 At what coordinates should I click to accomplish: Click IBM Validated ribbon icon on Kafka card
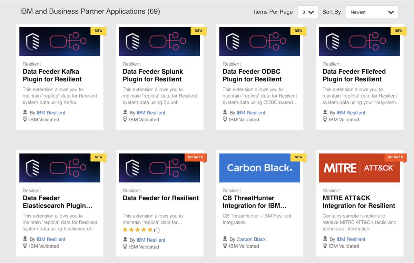[x=25, y=119]
